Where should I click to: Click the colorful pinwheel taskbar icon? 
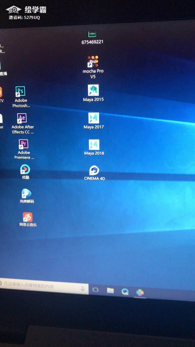tap(140, 293)
